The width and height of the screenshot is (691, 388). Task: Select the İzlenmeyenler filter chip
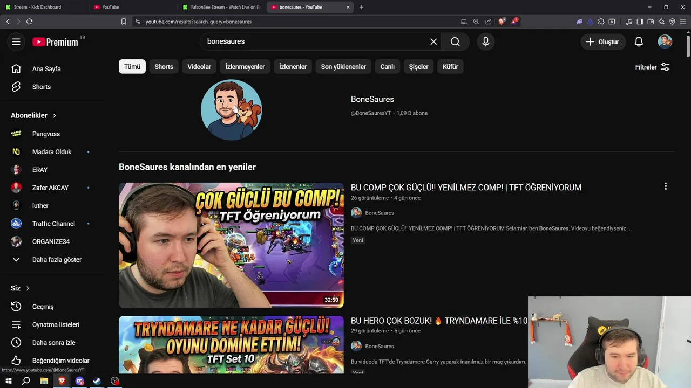245,67
